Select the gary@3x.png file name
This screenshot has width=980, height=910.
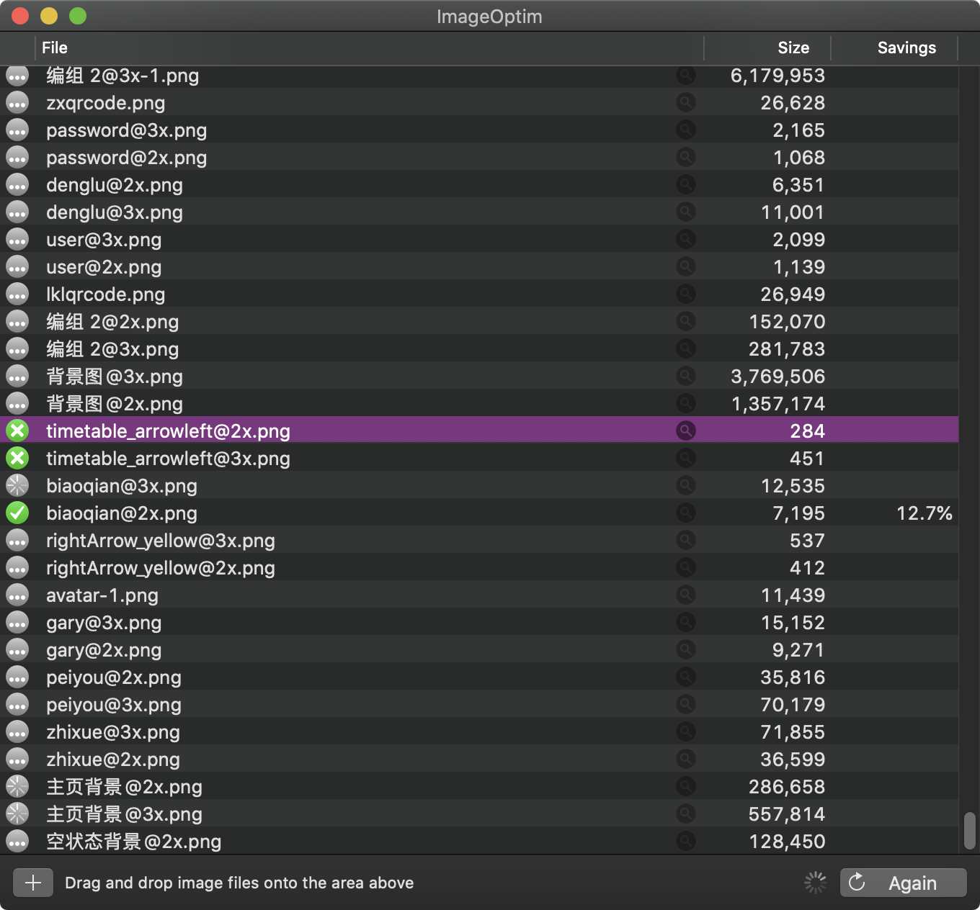(104, 623)
